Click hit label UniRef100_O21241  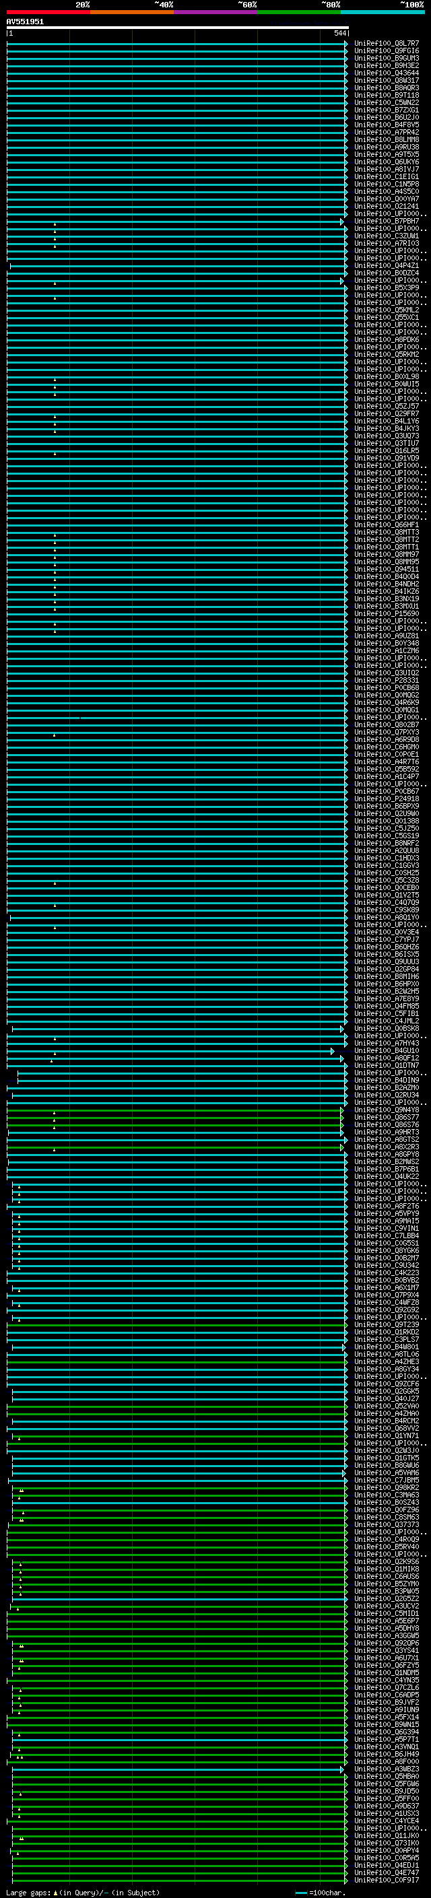click(387, 206)
